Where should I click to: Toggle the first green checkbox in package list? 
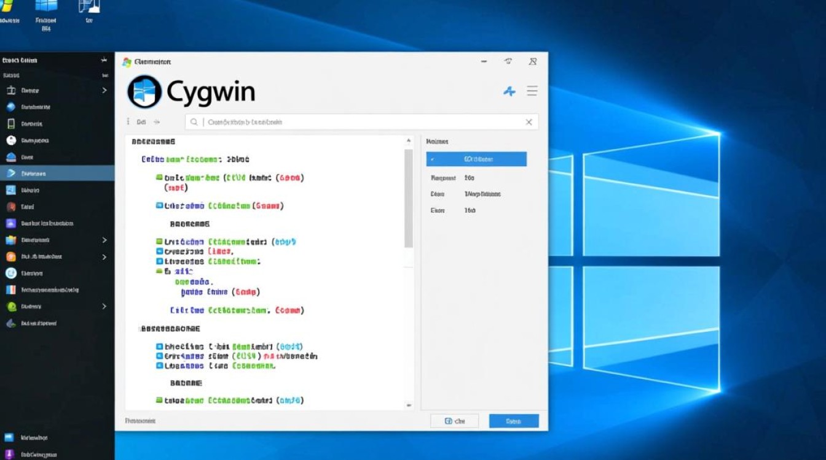click(x=159, y=178)
